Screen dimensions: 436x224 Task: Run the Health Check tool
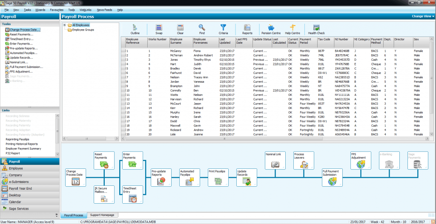(316, 29)
